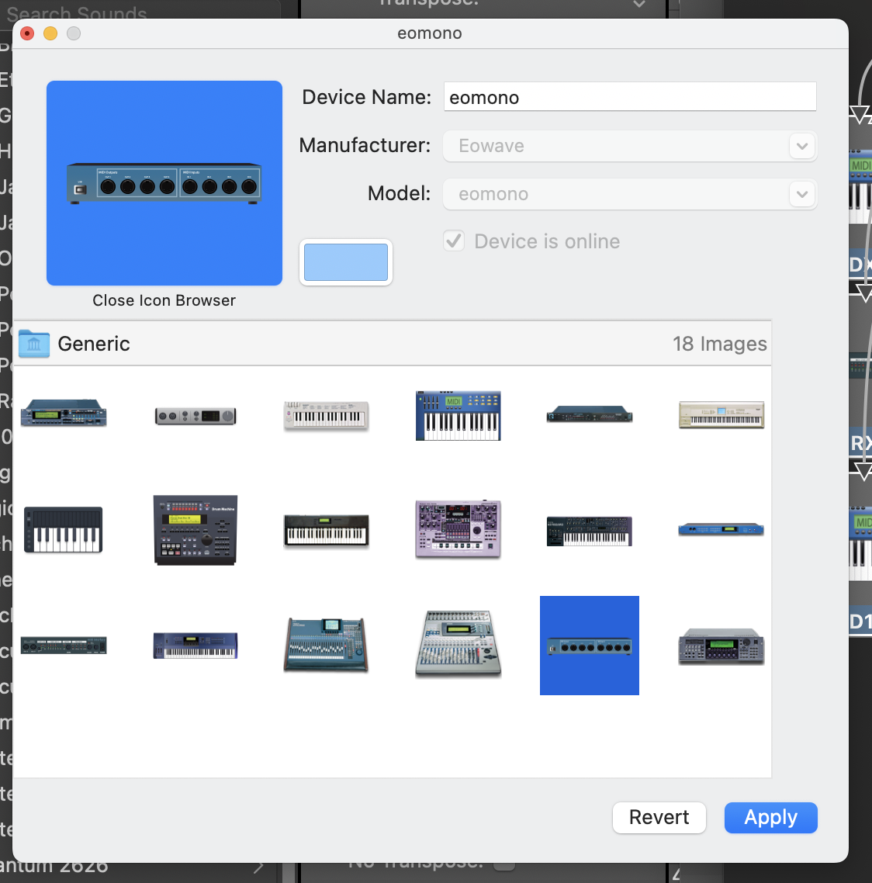
Task: Click the large device icon preview
Action: tap(164, 183)
